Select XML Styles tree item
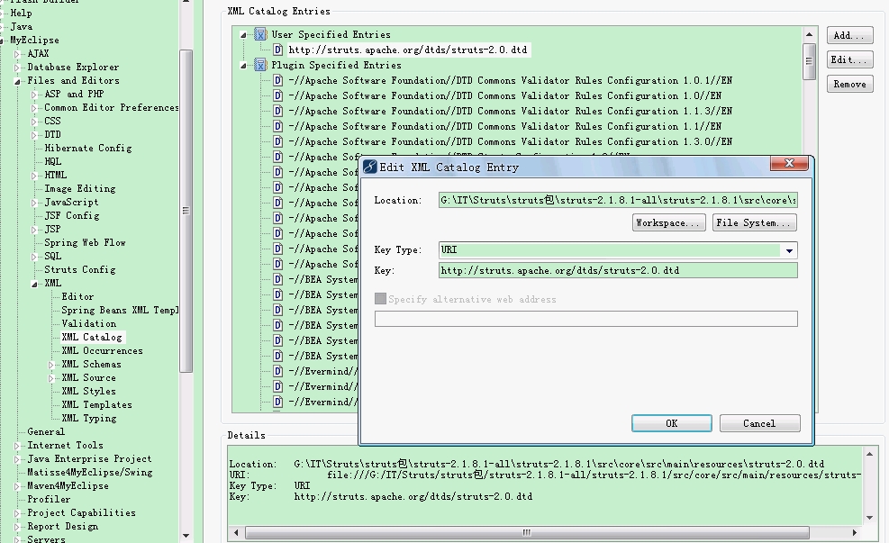The image size is (889, 543). click(88, 391)
